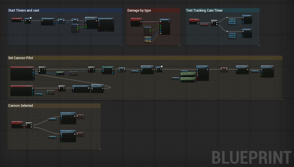Select the Get World Location node
Viewport: 294px width, 167px height.
[188, 75]
